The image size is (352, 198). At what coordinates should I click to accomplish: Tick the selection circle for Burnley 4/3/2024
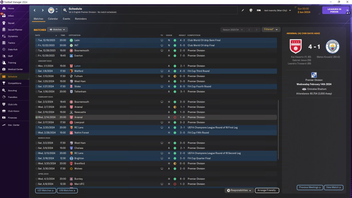click(x=37, y=179)
